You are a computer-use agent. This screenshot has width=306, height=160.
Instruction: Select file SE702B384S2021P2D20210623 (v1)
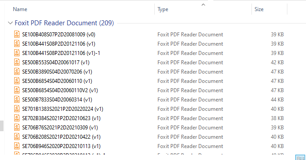61,118
